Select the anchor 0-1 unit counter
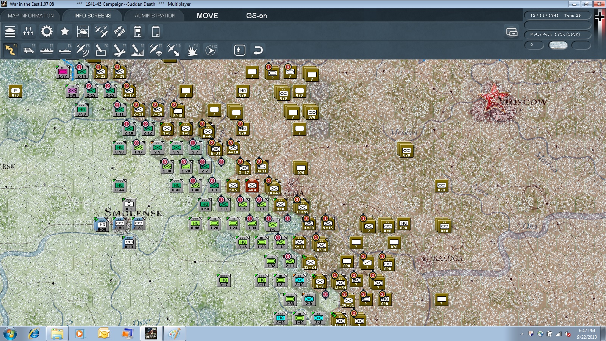This screenshot has width=606, height=341. coord(129,205)
